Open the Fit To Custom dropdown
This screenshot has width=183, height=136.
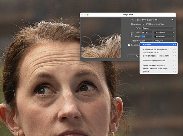pyautogui.click(x=158, y=28)
